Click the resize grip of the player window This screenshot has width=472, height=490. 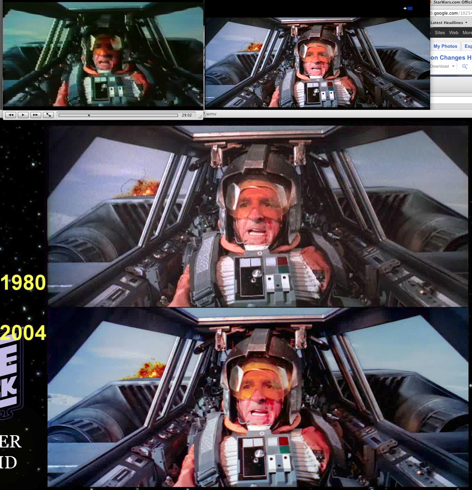[200, 117]
